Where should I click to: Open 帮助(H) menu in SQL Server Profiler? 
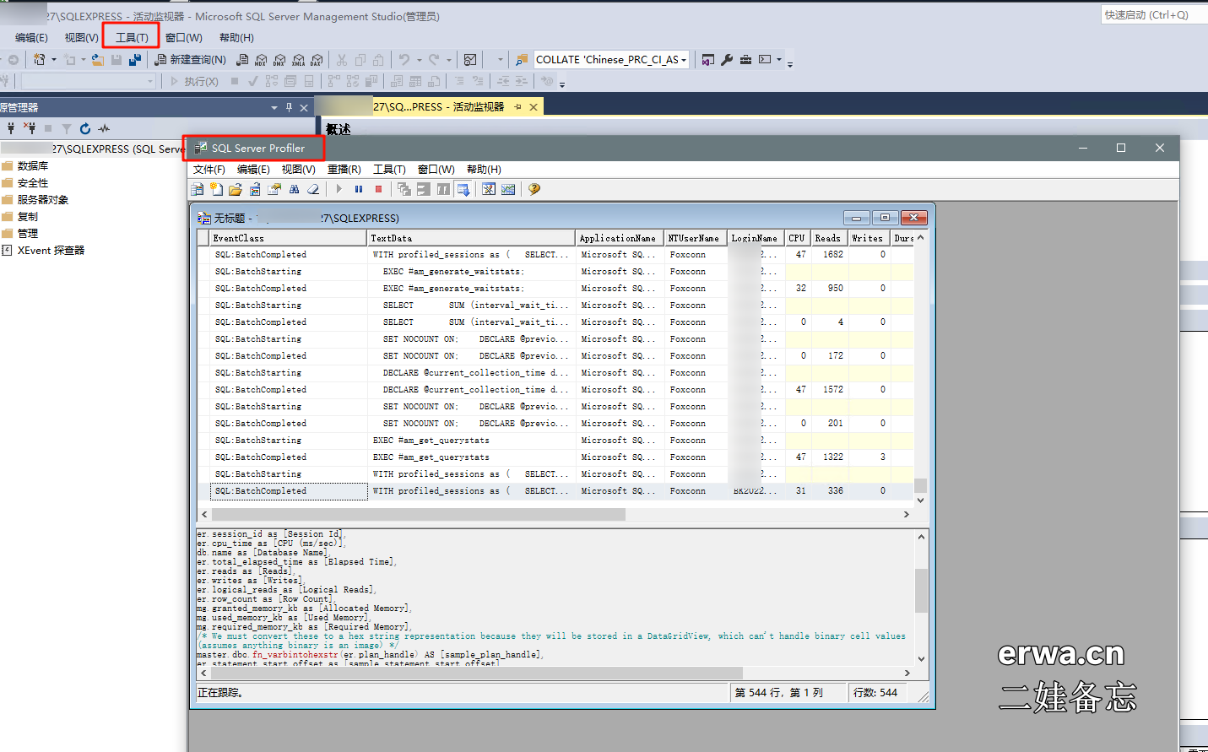(484, 170)
